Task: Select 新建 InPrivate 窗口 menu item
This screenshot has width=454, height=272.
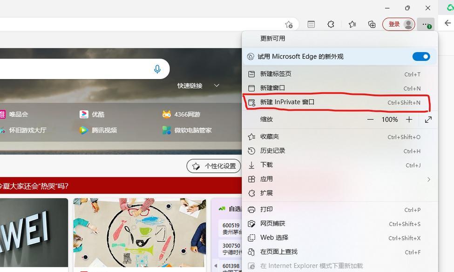Action: click(x=340, y=102)
